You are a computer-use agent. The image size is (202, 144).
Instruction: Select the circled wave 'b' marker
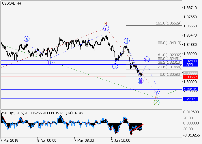click(x=50, y=62)
